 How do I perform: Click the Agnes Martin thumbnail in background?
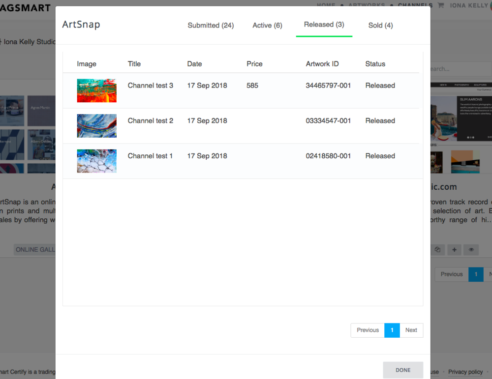pos(41,111)
